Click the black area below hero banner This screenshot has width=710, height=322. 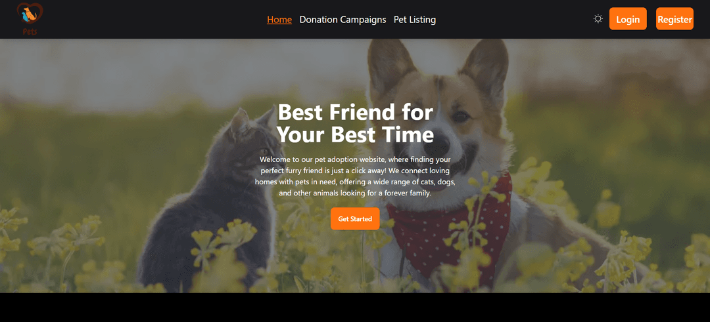(x=355, y=308)
